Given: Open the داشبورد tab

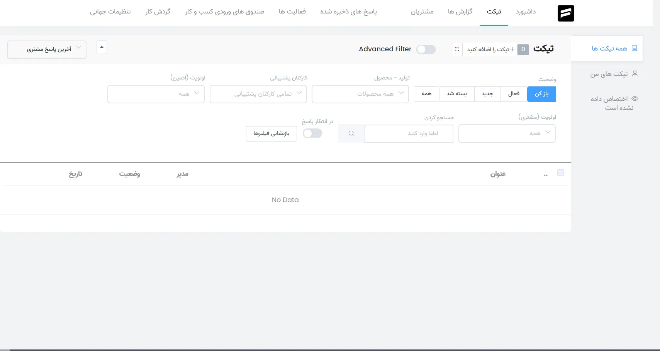Looking at the screenshot, I should coord(526,12).
